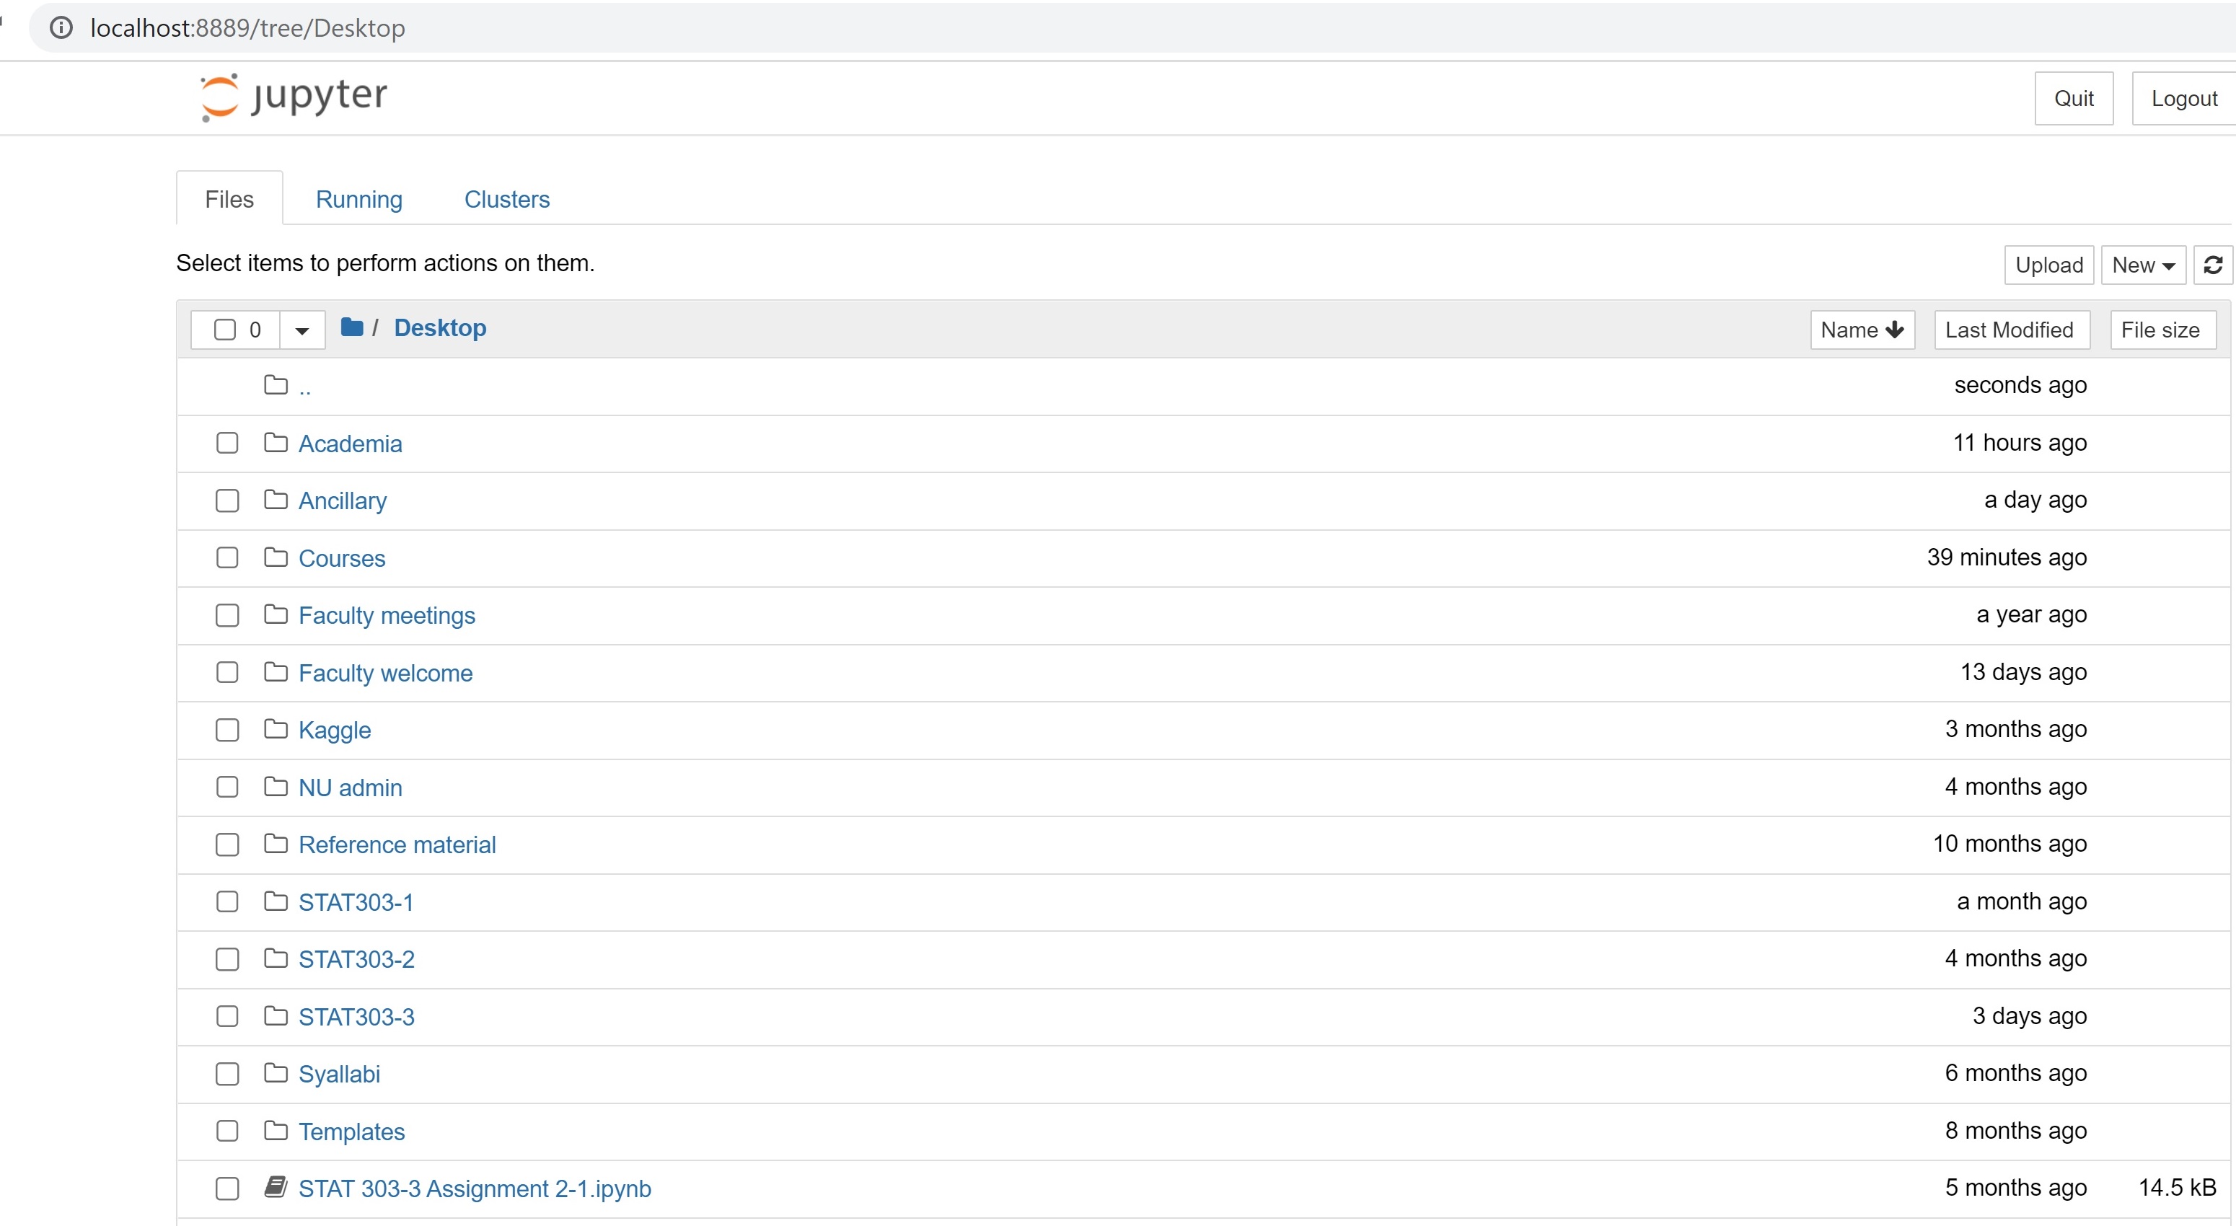
Task: Sort by Last Modified column
Action: coord(2010,330)
